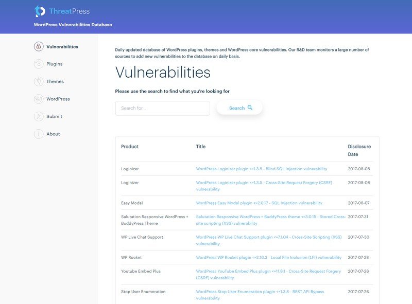Click the Title column header
The height and width of the screenshot is (304, 412).
pos(200,147)
